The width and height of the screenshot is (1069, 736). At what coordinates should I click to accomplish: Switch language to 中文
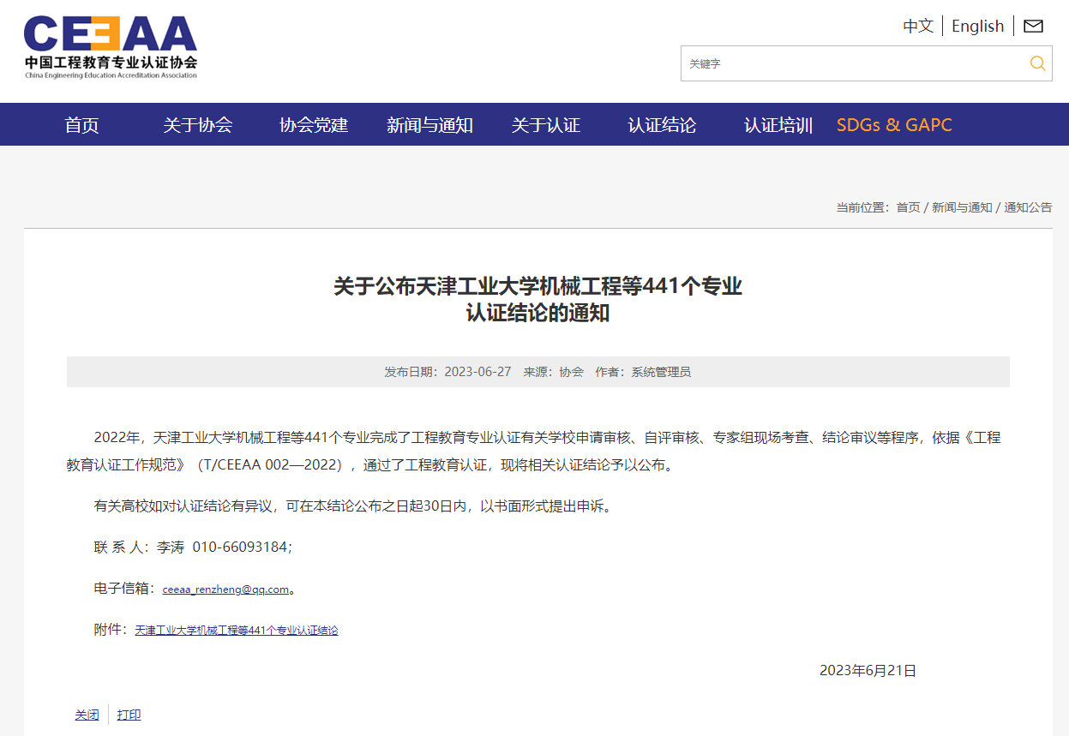click(x=917, y=26)
